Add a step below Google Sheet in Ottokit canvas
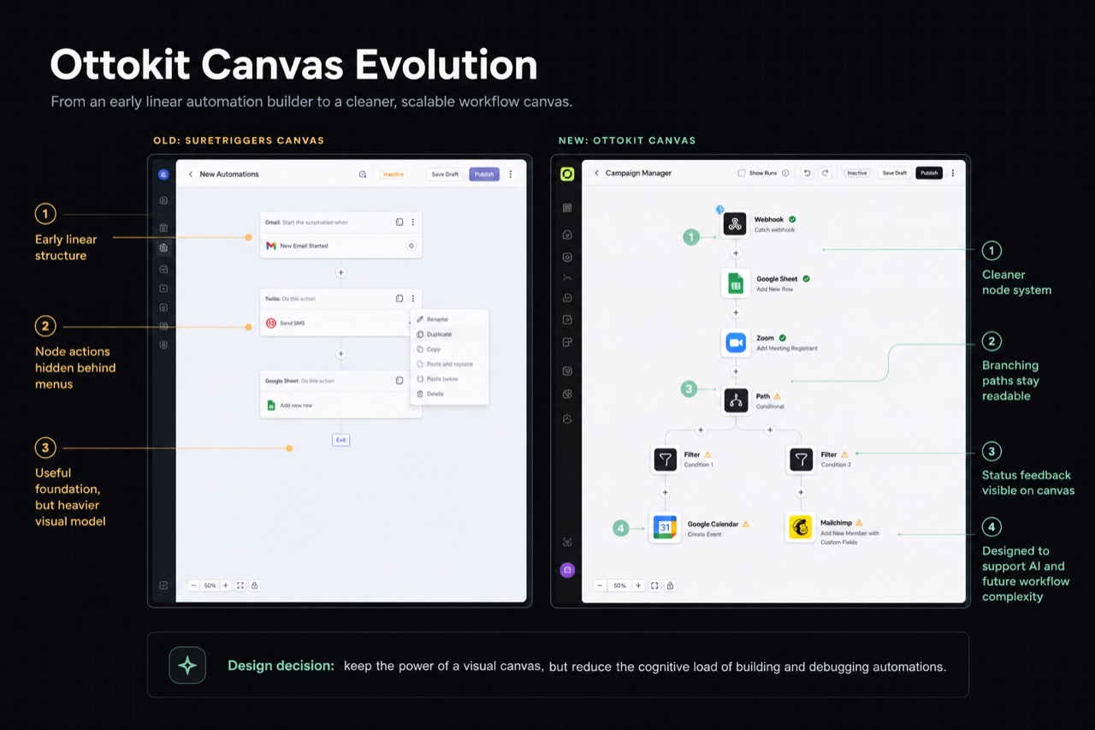Screen dimensions: 1095x730 [x=735, y=313]
